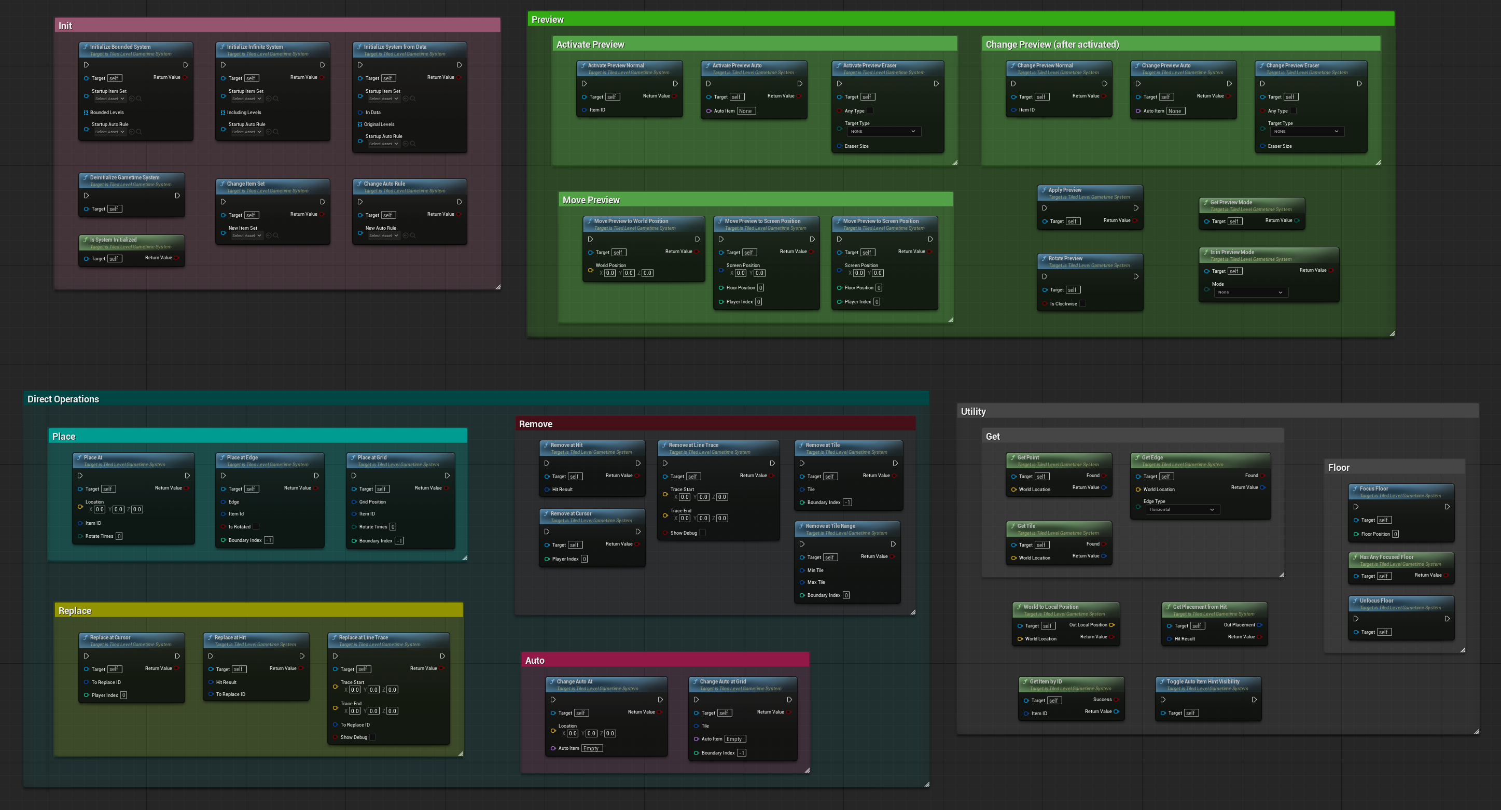The height and width of the screenshot is (810, 1501).
Task: Click Use Selected arrow icon for New Item Set
Action: pyautogui.click(x=269, y=235)
